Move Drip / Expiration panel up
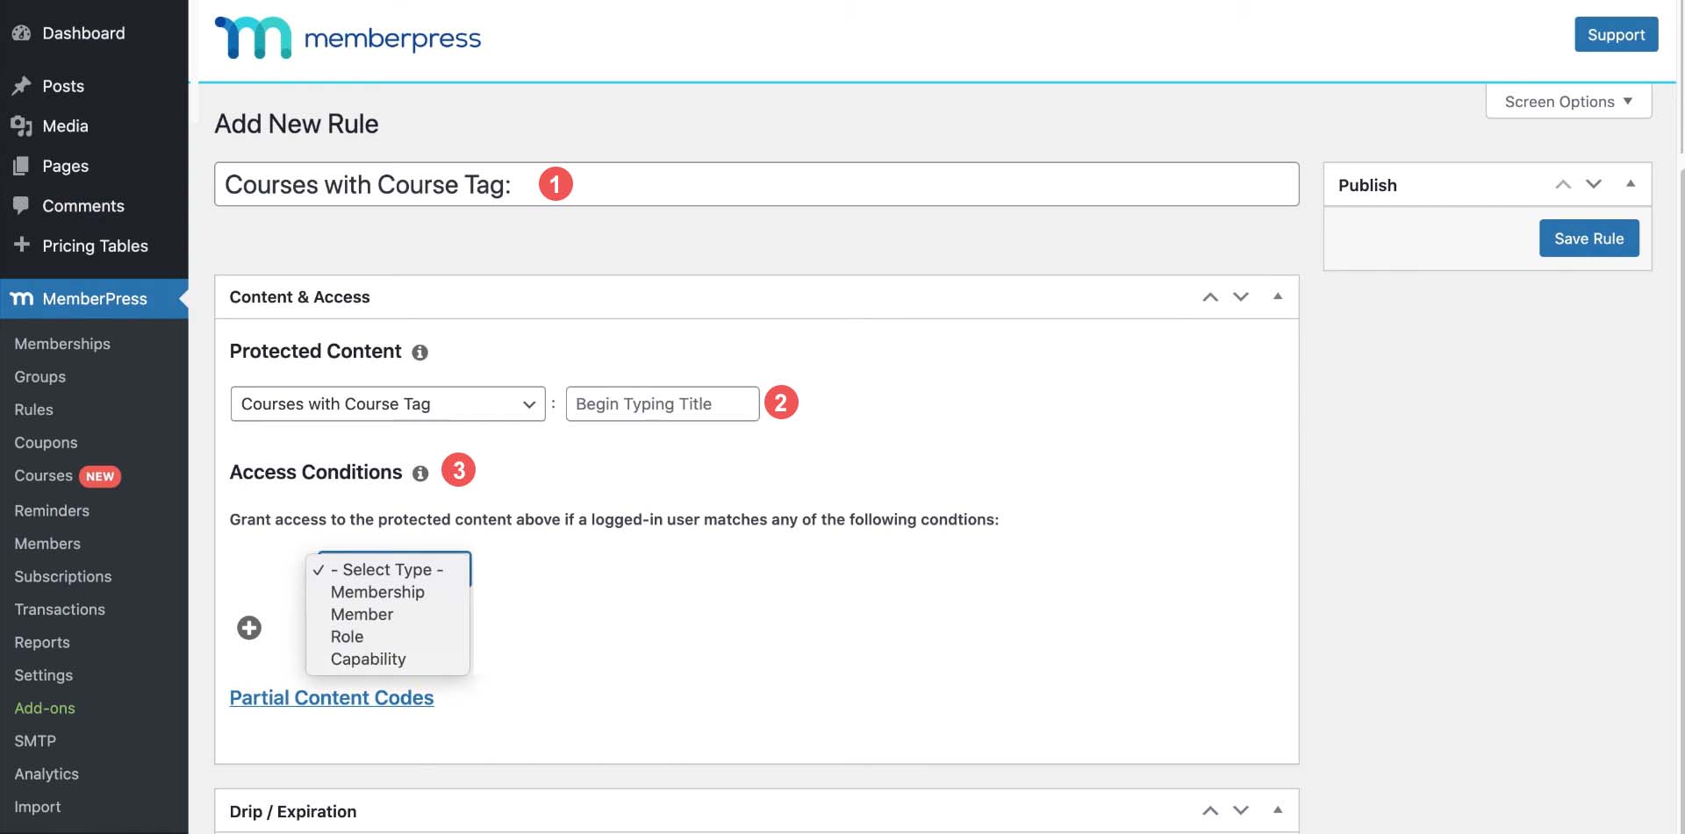Screen dimensions: 1685x834 tap(1210, 811)
